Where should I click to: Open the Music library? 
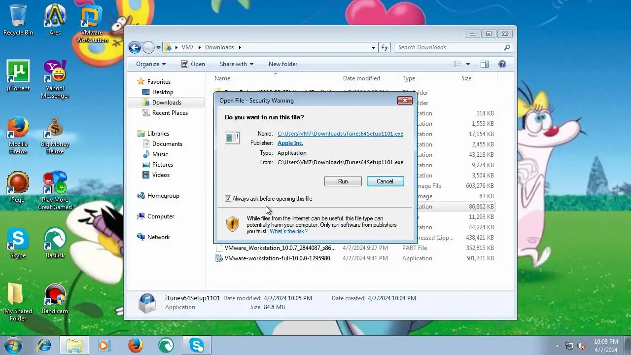tap(160, 154)
